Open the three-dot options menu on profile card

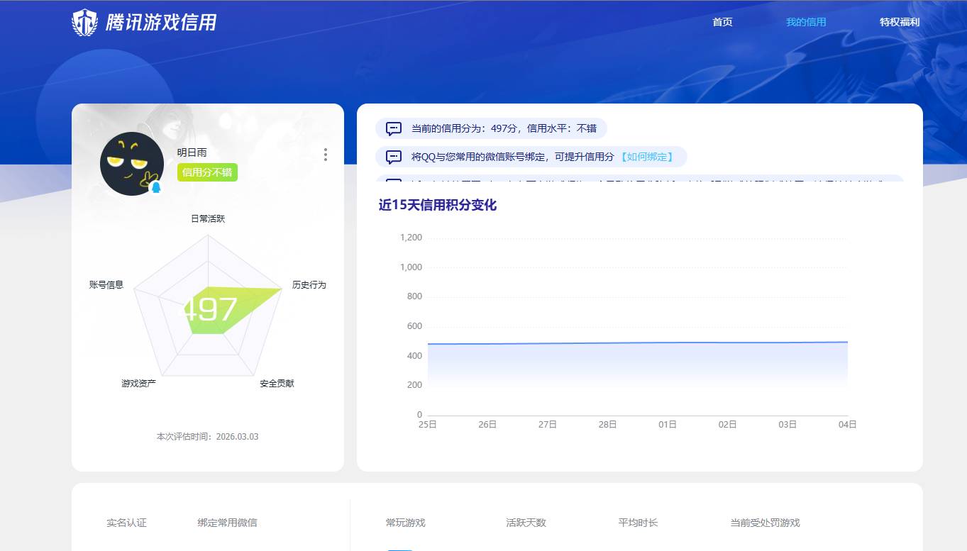[x=326, y=155]
